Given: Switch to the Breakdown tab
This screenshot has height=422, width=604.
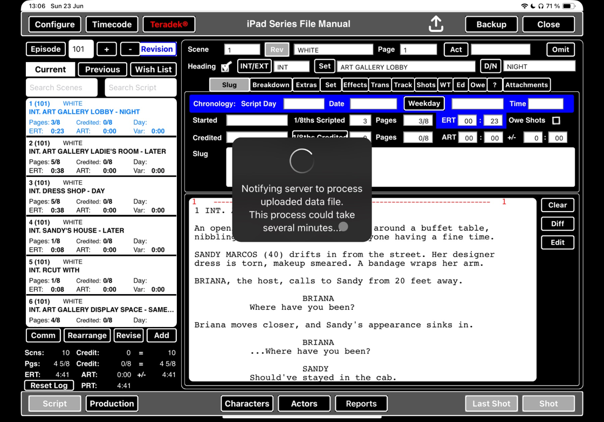Looking at the screenshot, I should click(x=271, y=85).
